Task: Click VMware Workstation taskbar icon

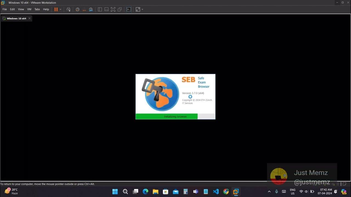Action: [236, 192]
